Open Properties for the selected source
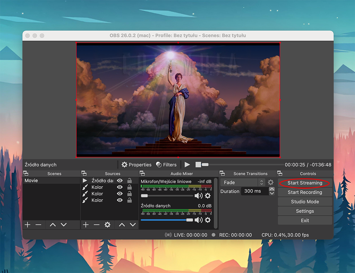The image size is (355, 273). [136, 165]
